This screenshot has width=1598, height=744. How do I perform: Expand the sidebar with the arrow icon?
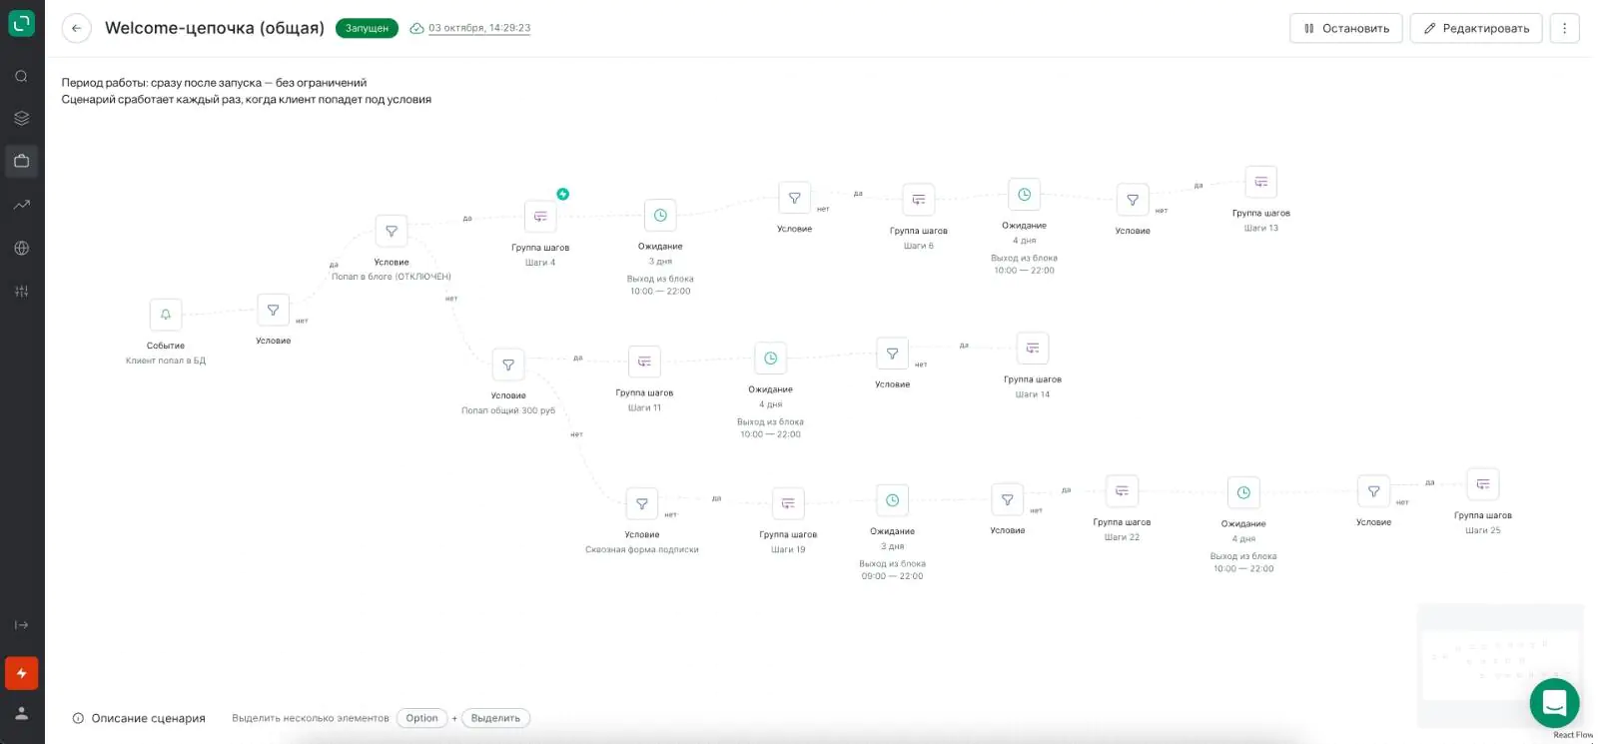[x=21, y=625]
